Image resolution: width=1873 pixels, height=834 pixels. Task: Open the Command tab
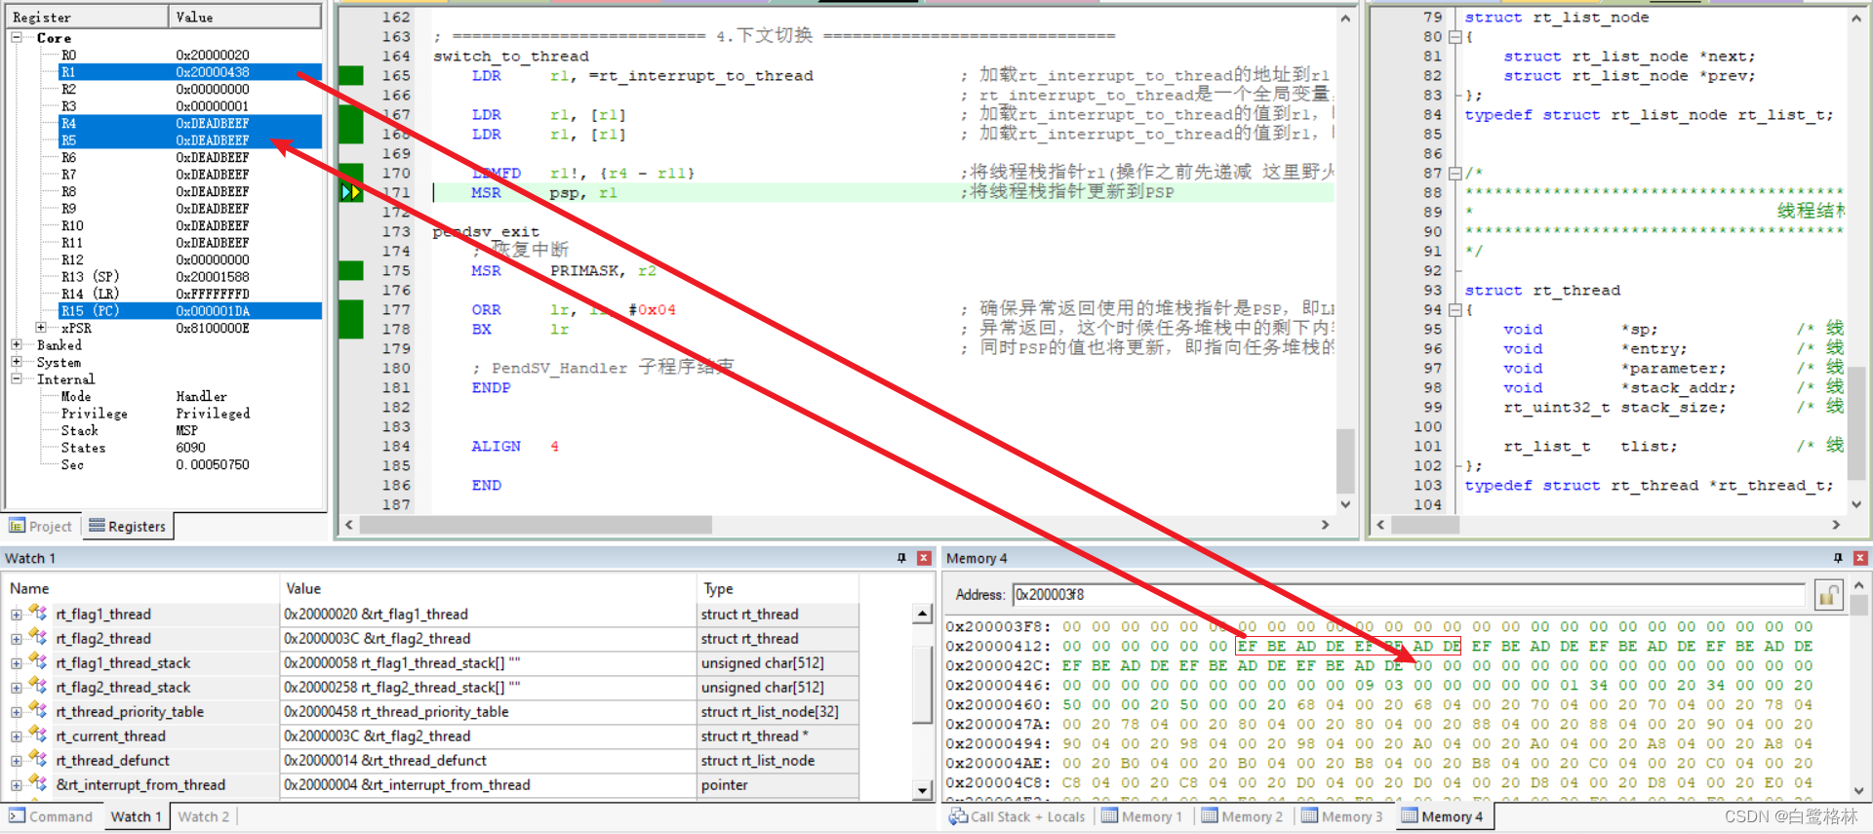(x=51, y=816)
